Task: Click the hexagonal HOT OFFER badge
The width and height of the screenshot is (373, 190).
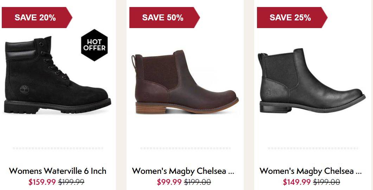Action: pos(94,45)
